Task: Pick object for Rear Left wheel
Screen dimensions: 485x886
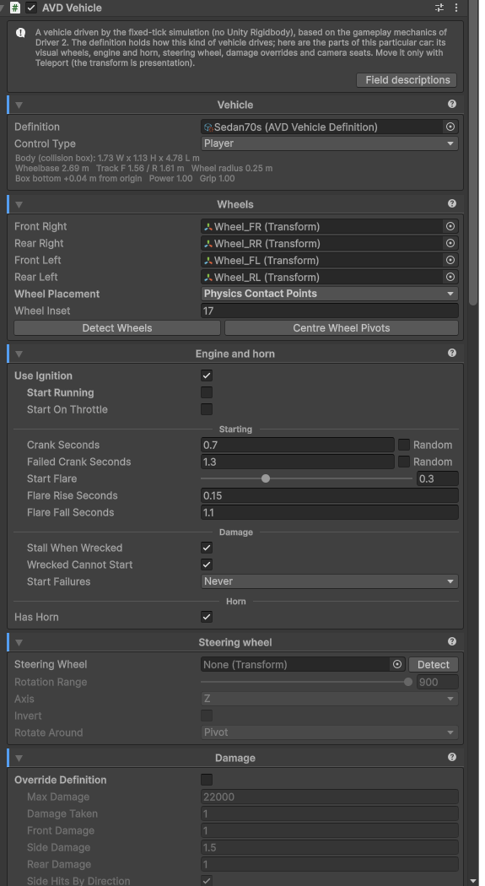Action: [450, 277]
